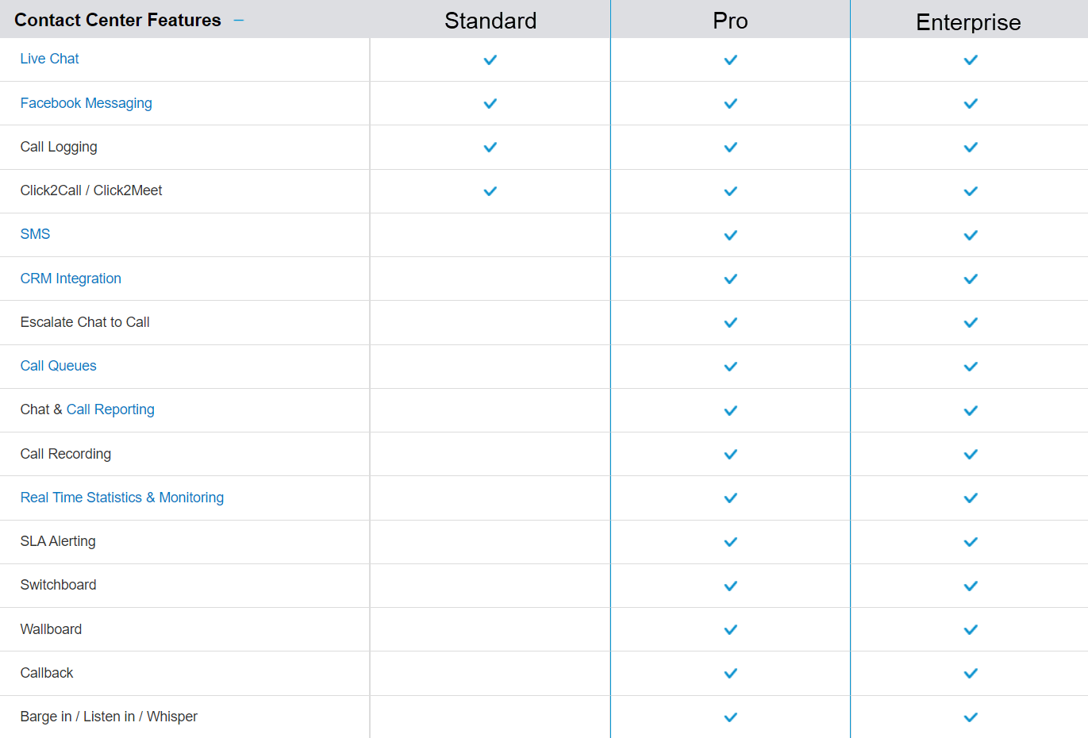Click Enterprise checkmark for Call Recording
Screen dimensions: 1088x738
971,455
